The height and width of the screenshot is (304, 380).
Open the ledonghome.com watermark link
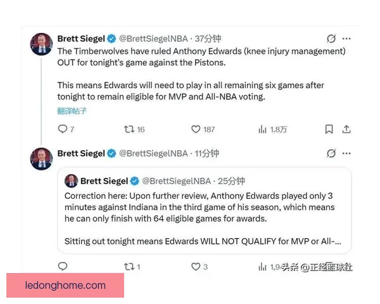coord(65,286)
